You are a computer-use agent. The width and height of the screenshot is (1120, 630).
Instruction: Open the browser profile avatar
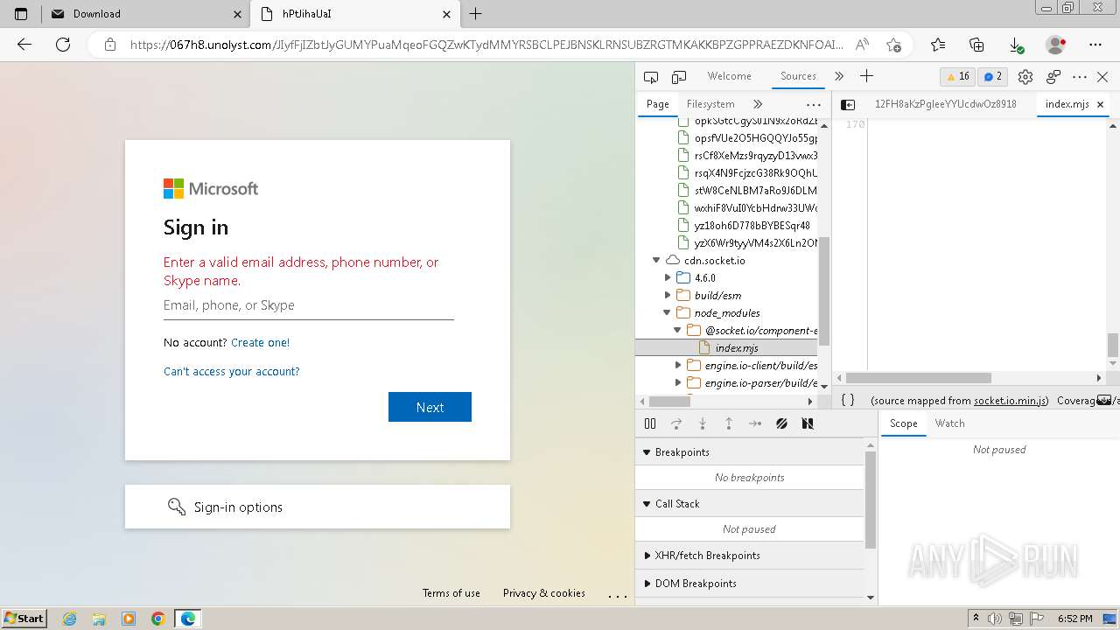tap(1056, 45)
